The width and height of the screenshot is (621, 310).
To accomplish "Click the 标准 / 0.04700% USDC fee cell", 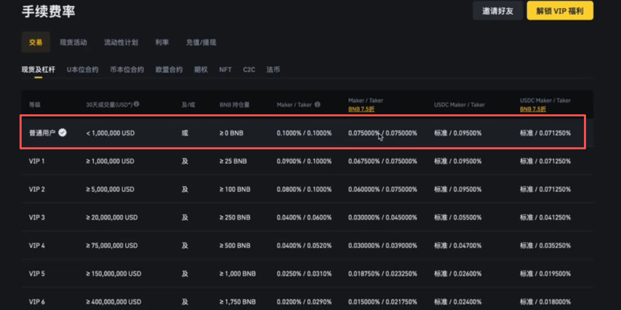I will (458, 246).
